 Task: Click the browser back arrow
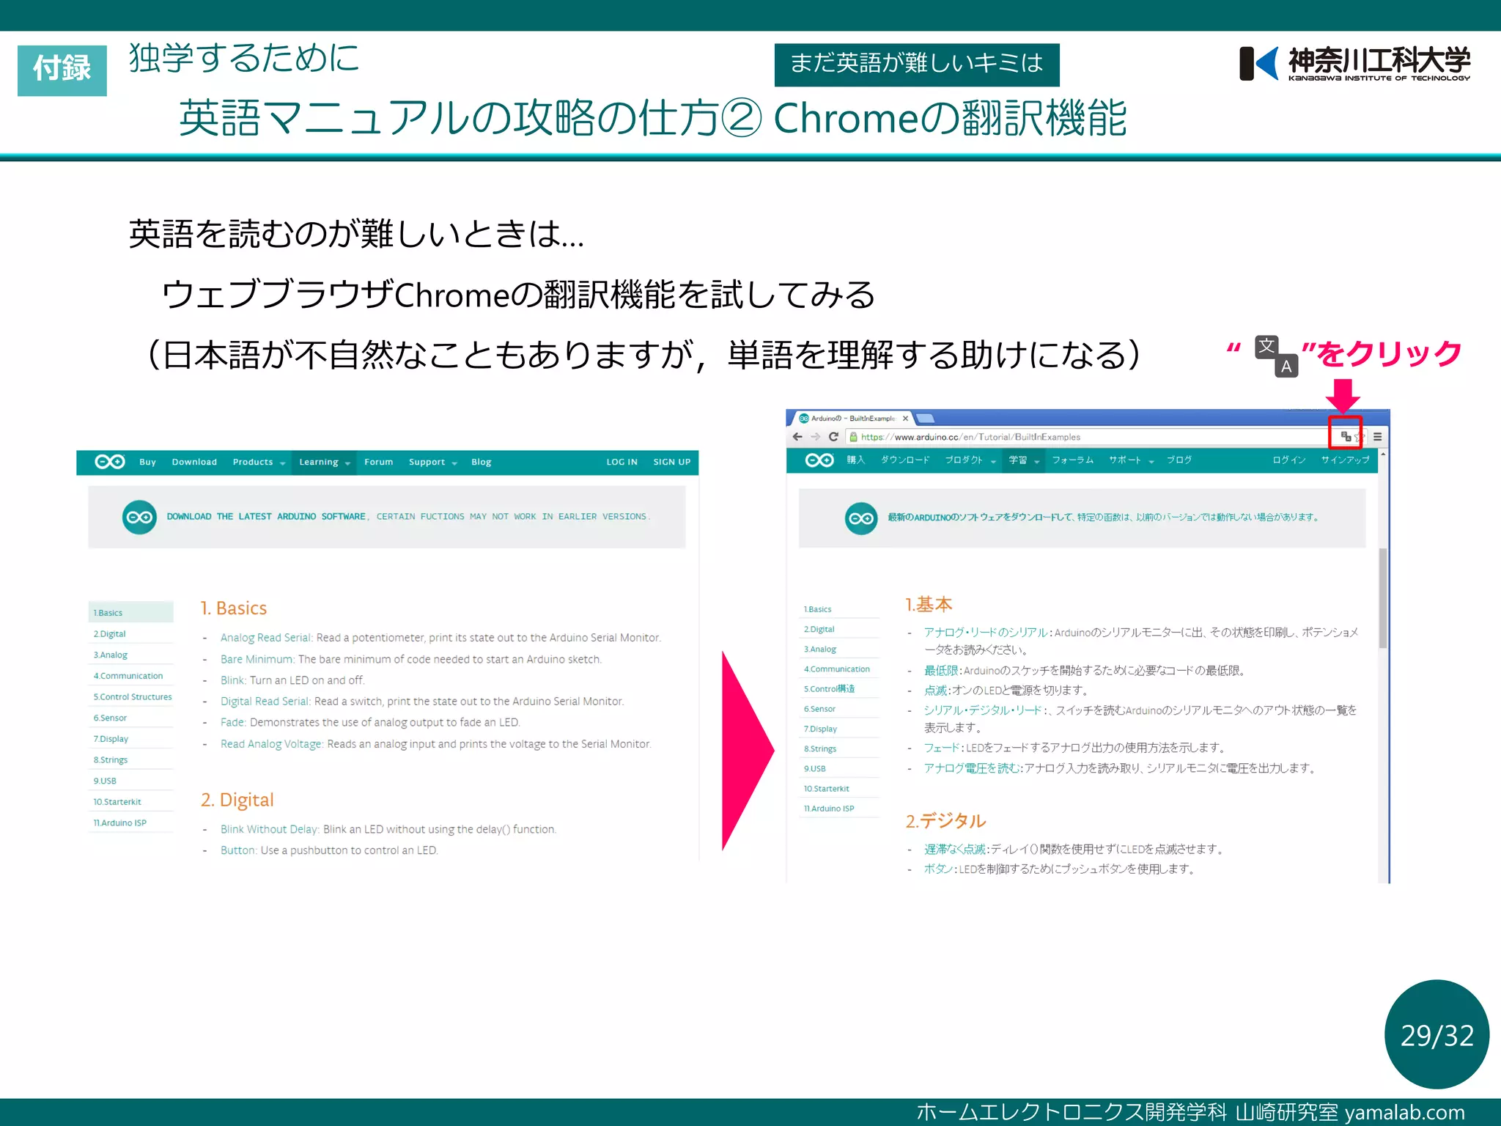(797, 436)
